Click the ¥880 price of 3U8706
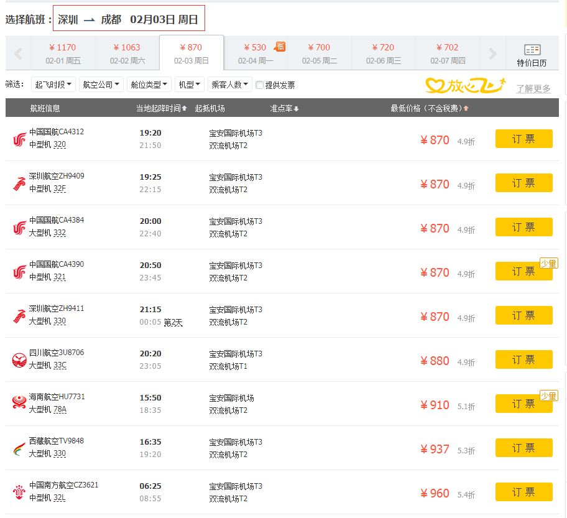 [x=435, y=361]
